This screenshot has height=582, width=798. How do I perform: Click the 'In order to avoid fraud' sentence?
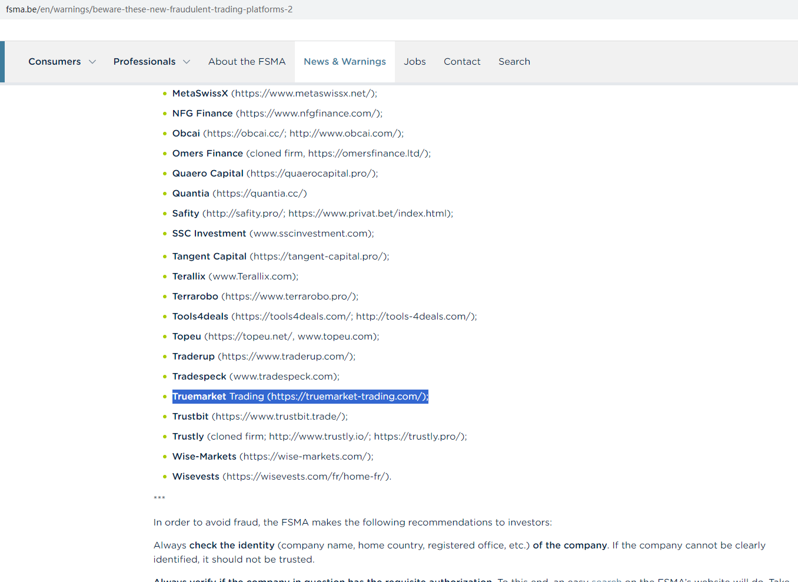353,523
